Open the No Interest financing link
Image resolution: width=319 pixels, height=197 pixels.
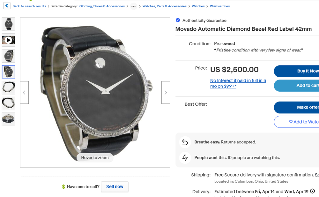click(238, 83)
